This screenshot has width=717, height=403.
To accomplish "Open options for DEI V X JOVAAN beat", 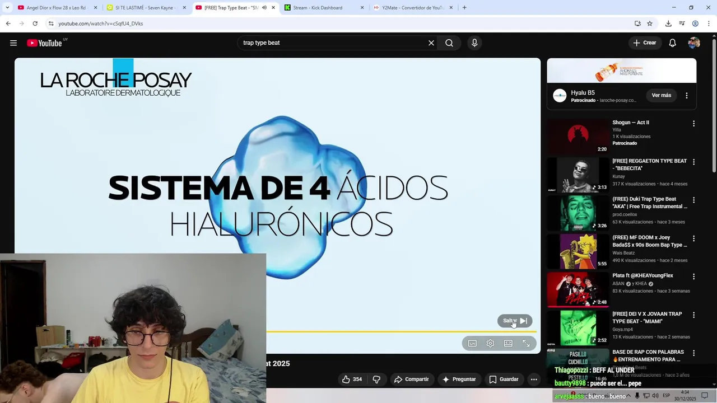I will click(x=693, y=315).
